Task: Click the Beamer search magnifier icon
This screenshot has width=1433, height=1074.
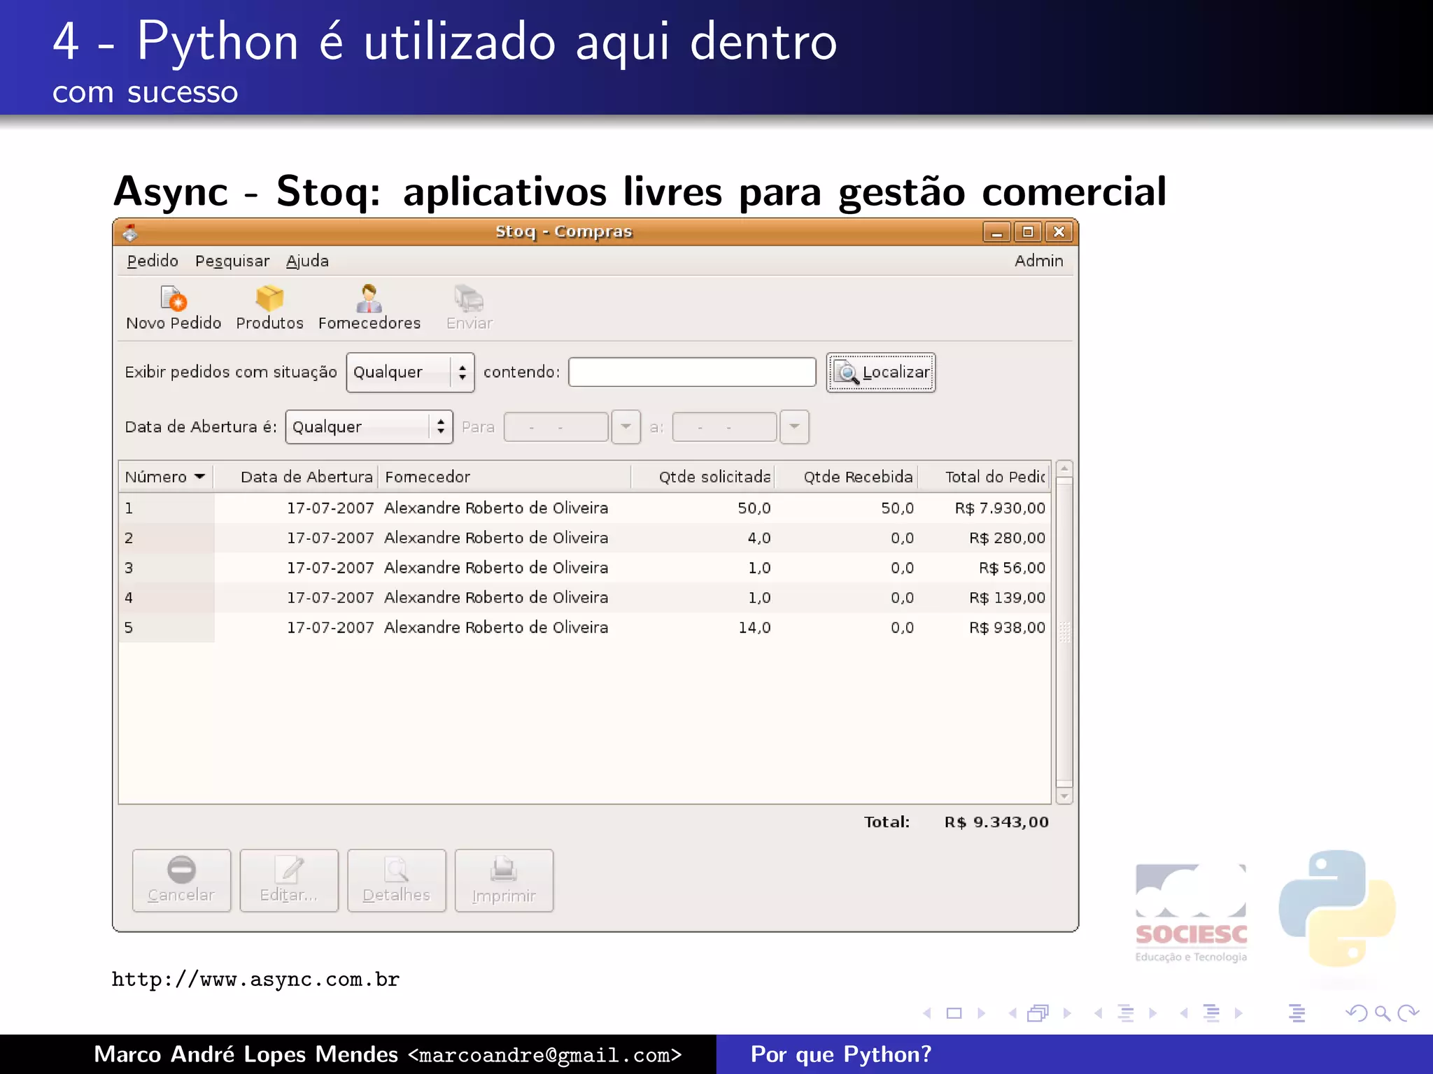Action: pyautogui.click(x=1382, y=1013)
